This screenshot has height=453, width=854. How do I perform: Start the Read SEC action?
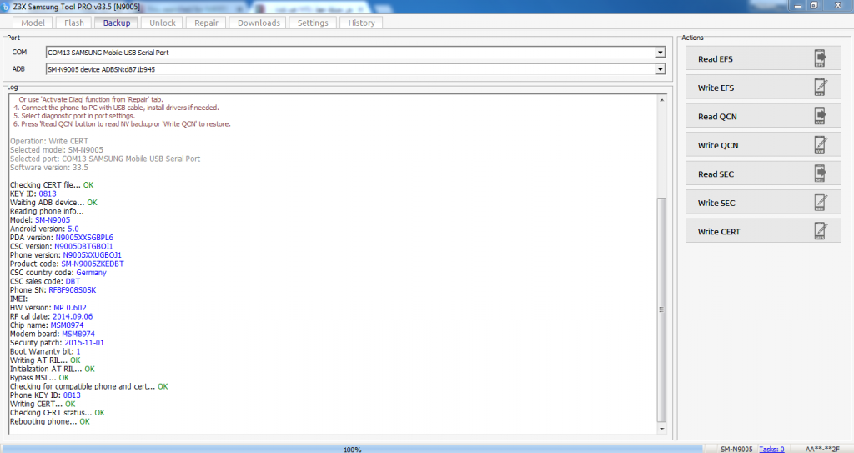(x=763, y=174)
